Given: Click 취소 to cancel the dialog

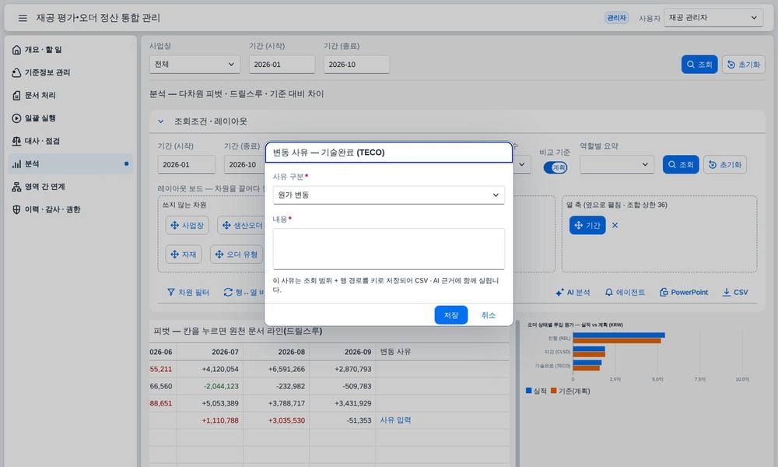Looking at the screenshot, I should point(489,315).
